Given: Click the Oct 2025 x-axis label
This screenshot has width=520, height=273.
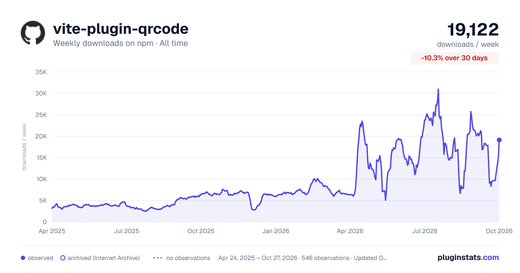Looking at the screenshot, I should pyautogui.click(x=201, y=231).
